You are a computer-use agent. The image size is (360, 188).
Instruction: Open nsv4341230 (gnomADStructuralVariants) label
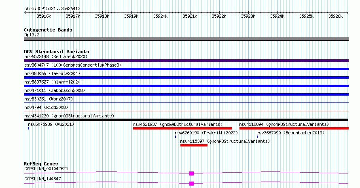tap(69, 116)
